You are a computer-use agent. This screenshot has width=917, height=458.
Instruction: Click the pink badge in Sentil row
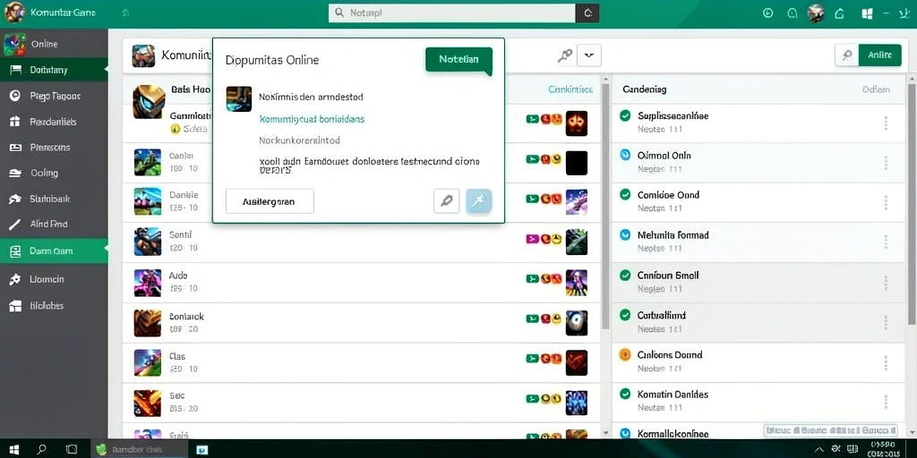coord(532,238)
